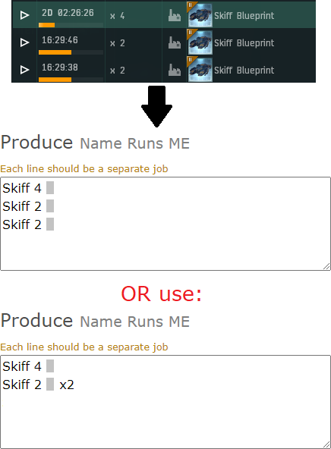Click play arrow on the 16:29:38 job
This screenshot has width=331, height=449.
click(x=24, y=70)
